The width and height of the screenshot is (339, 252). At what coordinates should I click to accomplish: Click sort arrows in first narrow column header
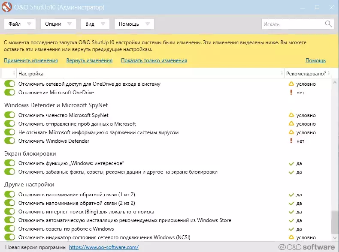pos(14,73)
